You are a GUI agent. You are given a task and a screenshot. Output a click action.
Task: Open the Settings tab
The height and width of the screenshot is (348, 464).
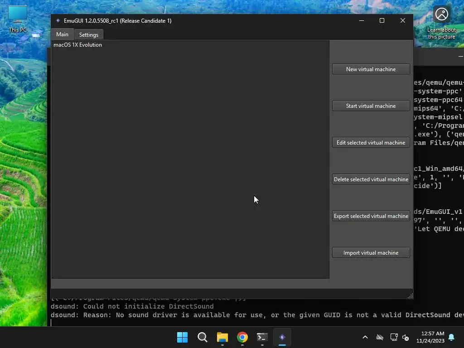click(89, 34)
